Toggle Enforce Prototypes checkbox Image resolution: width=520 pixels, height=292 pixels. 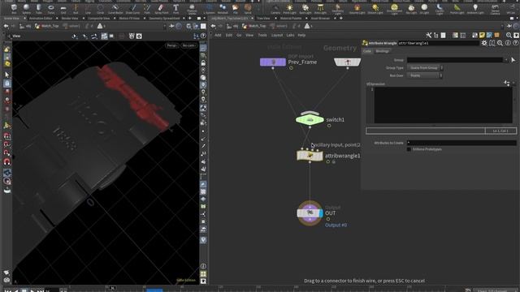409,149
